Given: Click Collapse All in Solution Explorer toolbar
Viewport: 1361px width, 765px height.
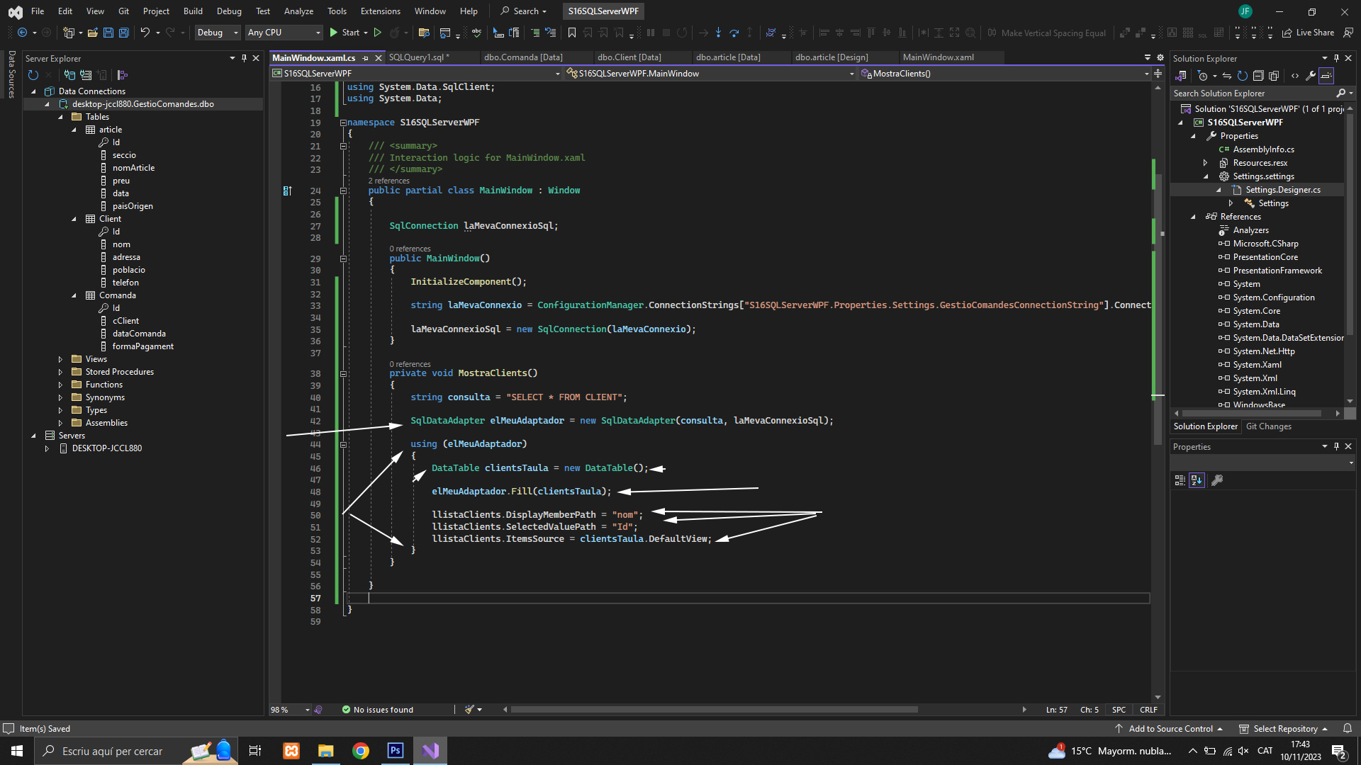Looking at the screenshot, I should (1258, 76).
